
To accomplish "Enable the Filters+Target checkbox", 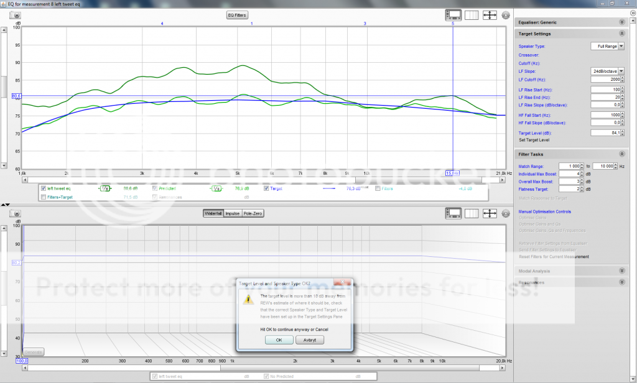I will point(44,196).
